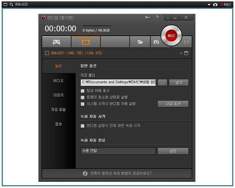This screenshot has width=235, height=188.
Task: Click the window-mode icon beside the arrow
Action: point(186,53)
